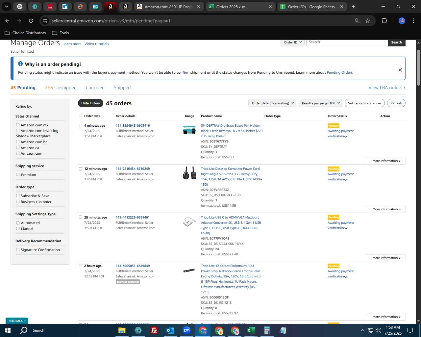
Task: Switch to the 266 Unshipped tab
Action: pos(61,88)
